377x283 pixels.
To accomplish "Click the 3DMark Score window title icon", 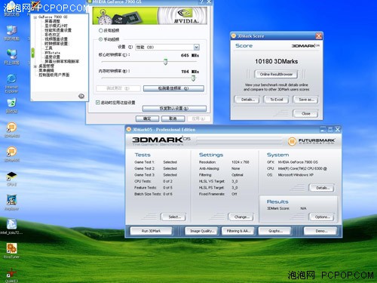I will (x=234, y=36).
